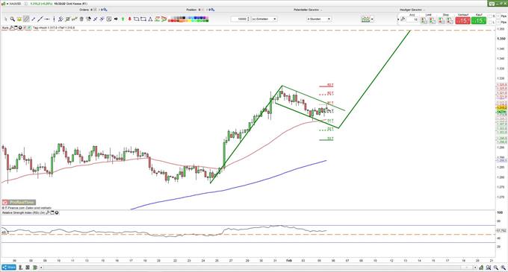The height and width of the screenshot is (272, 508).
Task: Click the blue Share button
Action: click(x=9, y=268)
